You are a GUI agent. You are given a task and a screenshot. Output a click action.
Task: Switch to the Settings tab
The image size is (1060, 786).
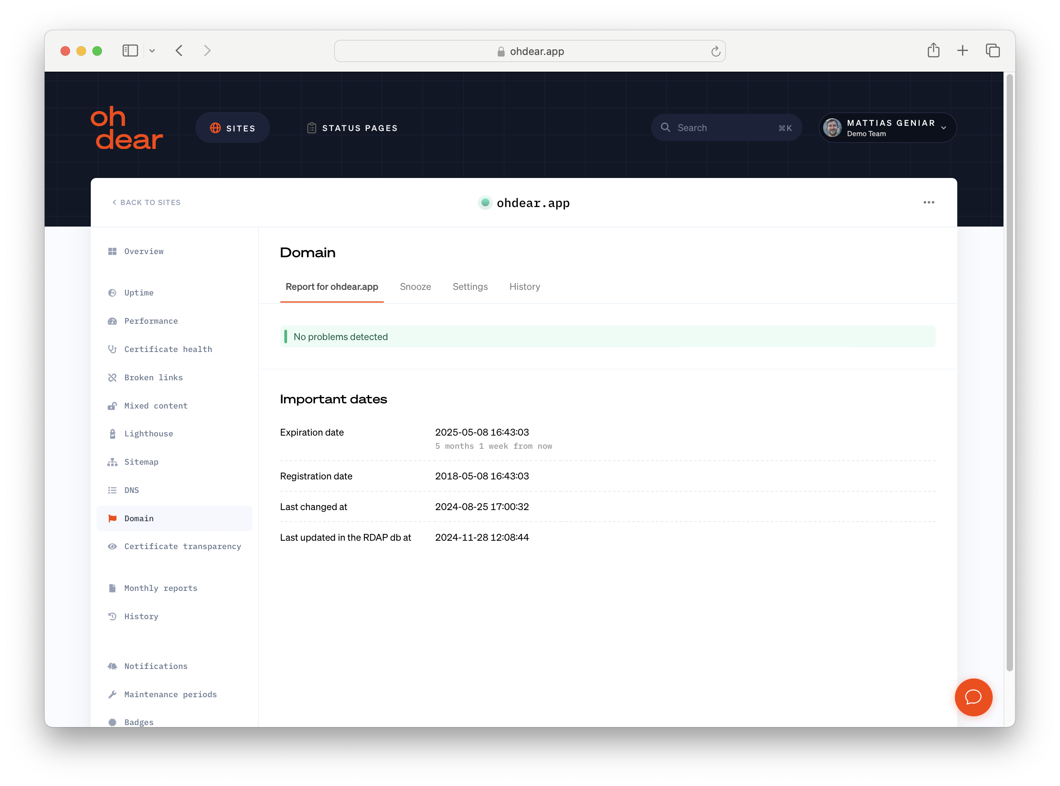(469, 286)
